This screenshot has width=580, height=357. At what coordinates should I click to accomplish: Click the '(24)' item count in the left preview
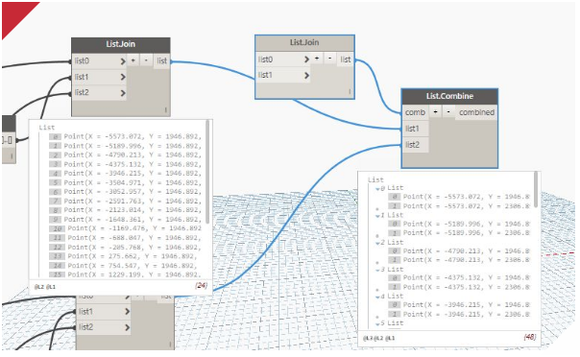202,285
